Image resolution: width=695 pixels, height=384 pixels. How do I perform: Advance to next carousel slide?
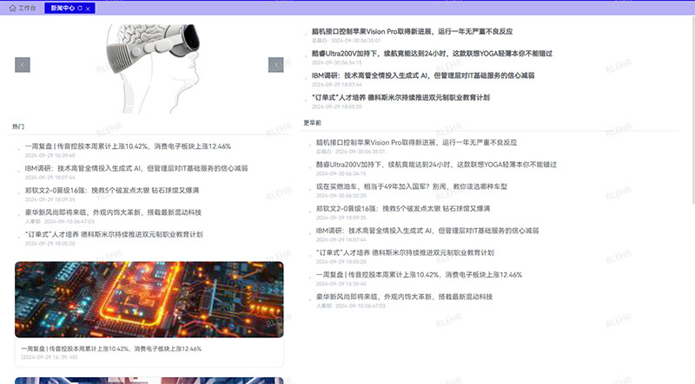275,65
